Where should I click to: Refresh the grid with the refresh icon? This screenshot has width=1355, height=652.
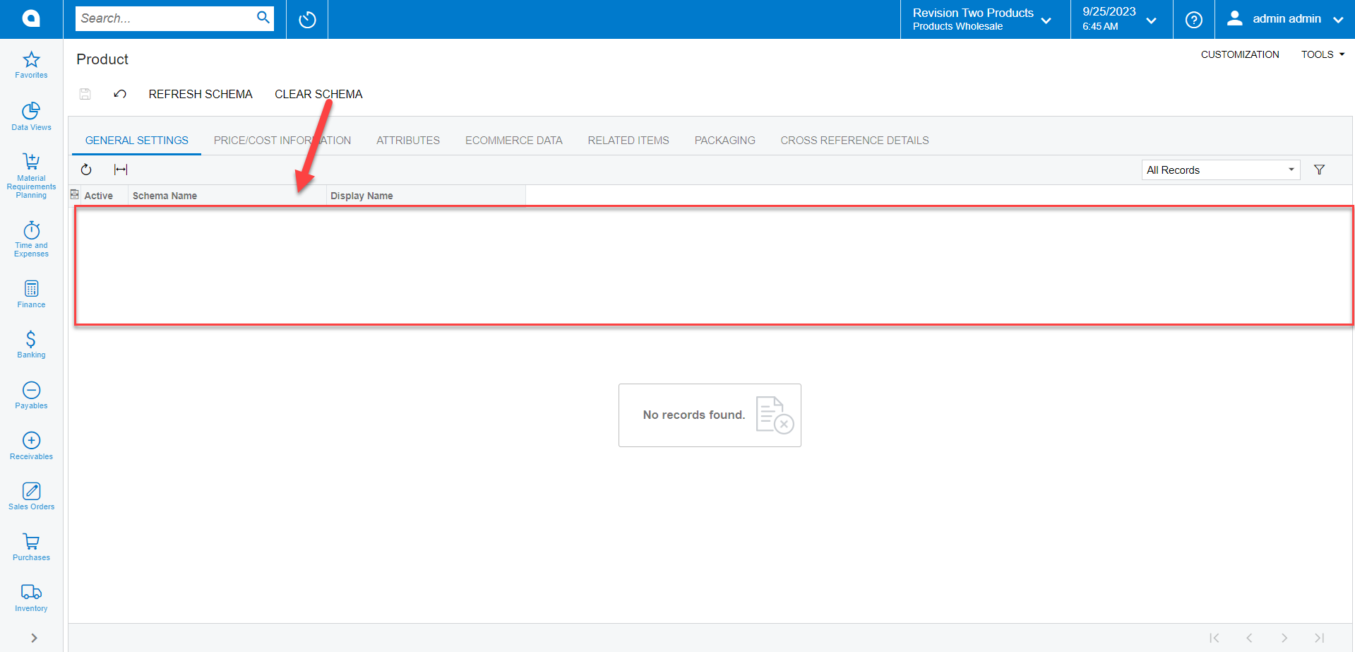[85, 170]
